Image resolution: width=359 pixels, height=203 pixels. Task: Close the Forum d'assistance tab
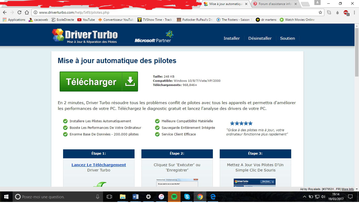(296, 4)
